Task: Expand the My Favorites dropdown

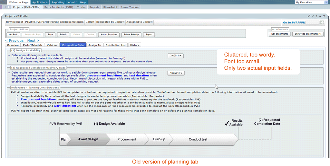Action: click(x=311, y=2)
